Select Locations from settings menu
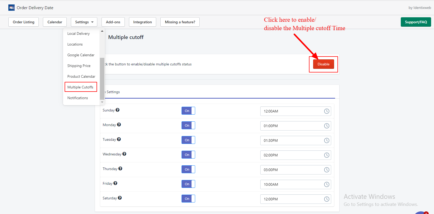This screenshot has height=214, width=434. (75, 44)
